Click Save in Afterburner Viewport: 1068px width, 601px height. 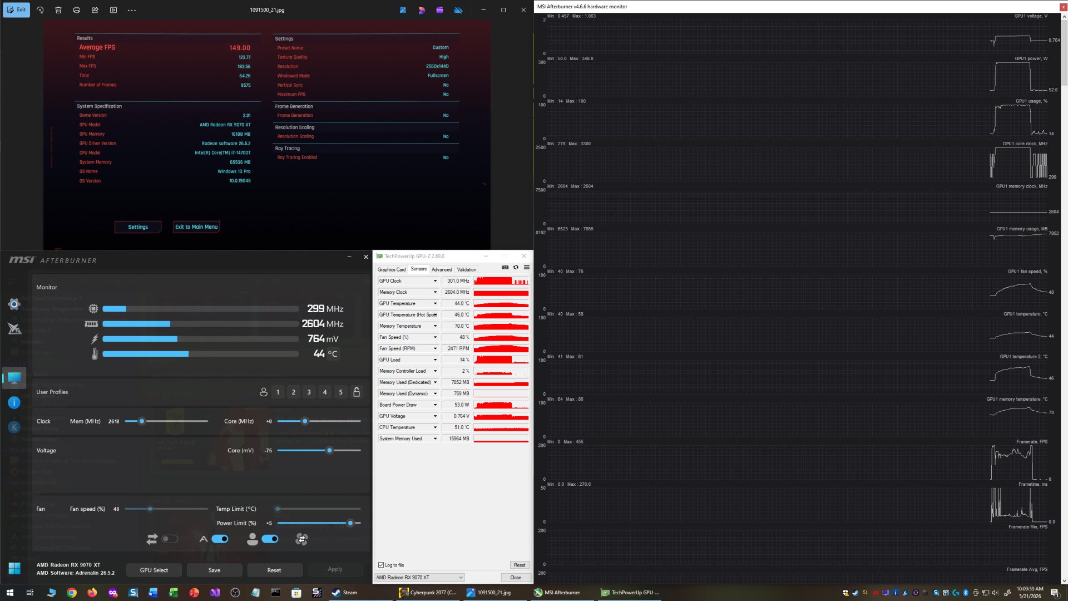click(x=214, y=570)
